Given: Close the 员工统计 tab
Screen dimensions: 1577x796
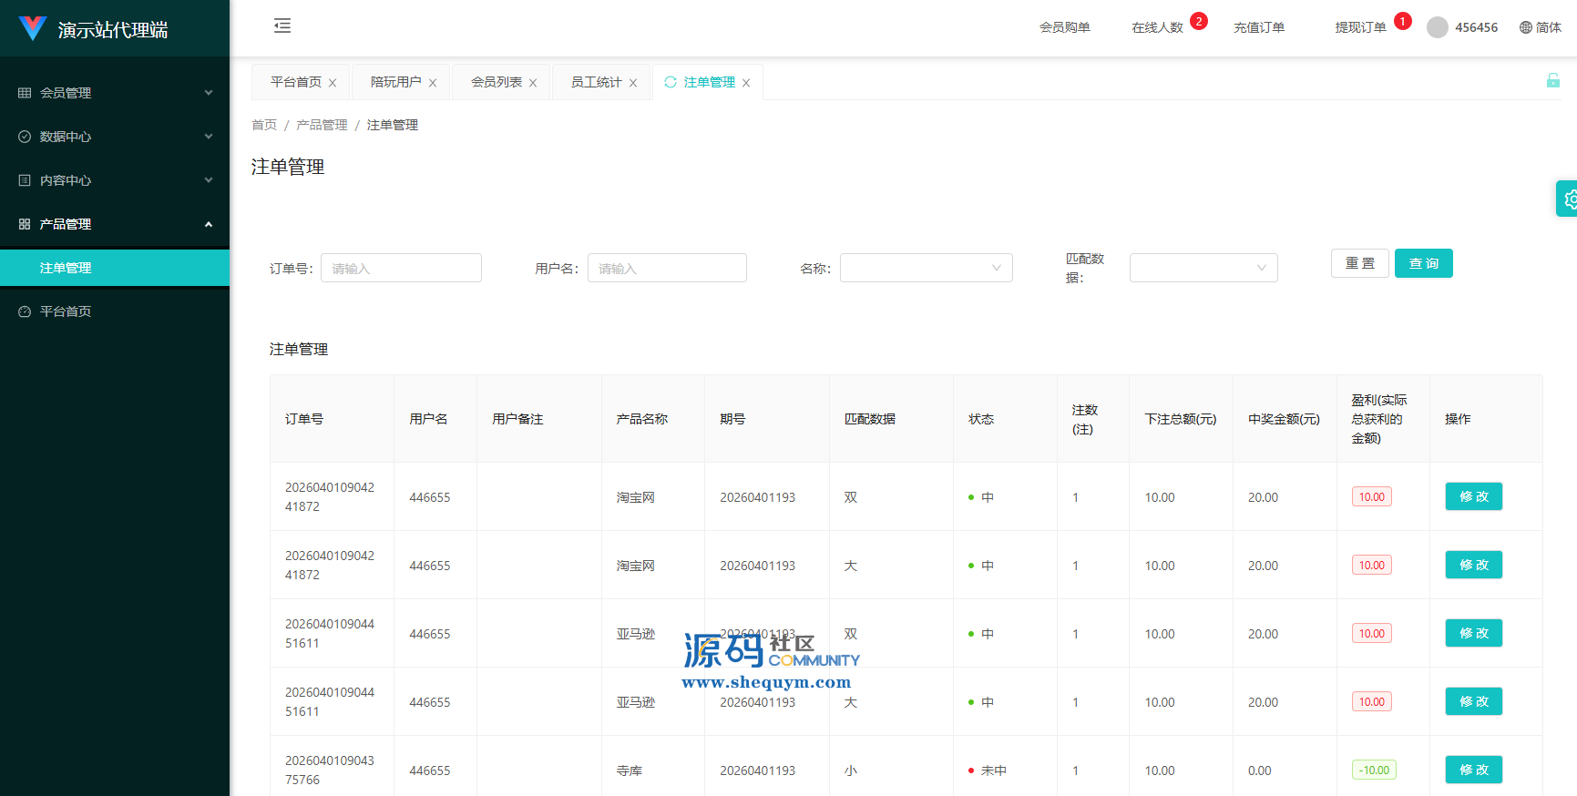Looking at the screenshot, I should (633, 83).
